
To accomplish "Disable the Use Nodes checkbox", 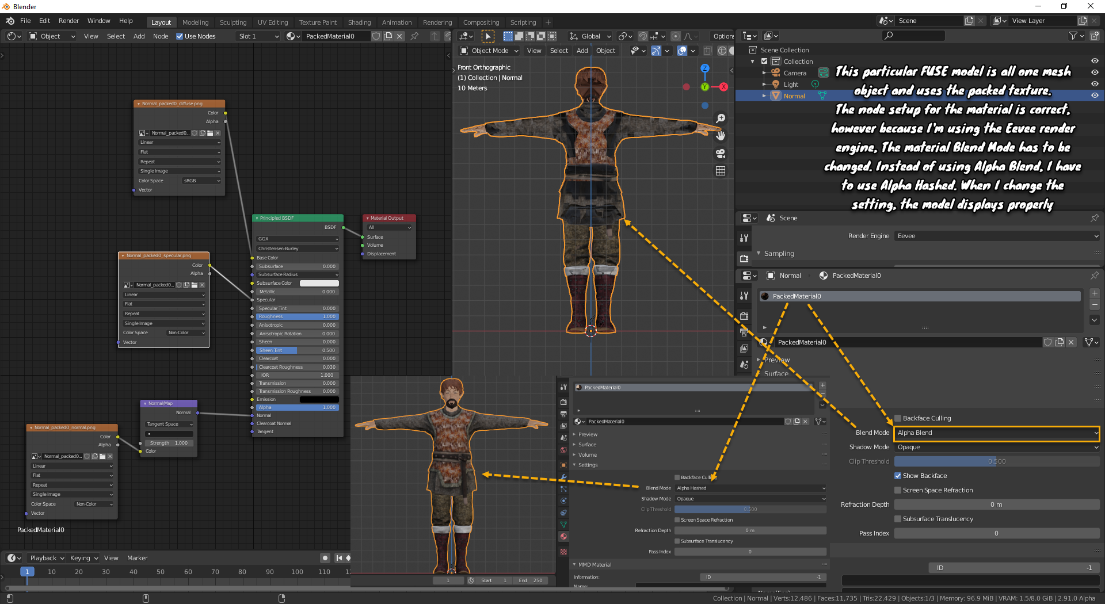I will (180, 36).
